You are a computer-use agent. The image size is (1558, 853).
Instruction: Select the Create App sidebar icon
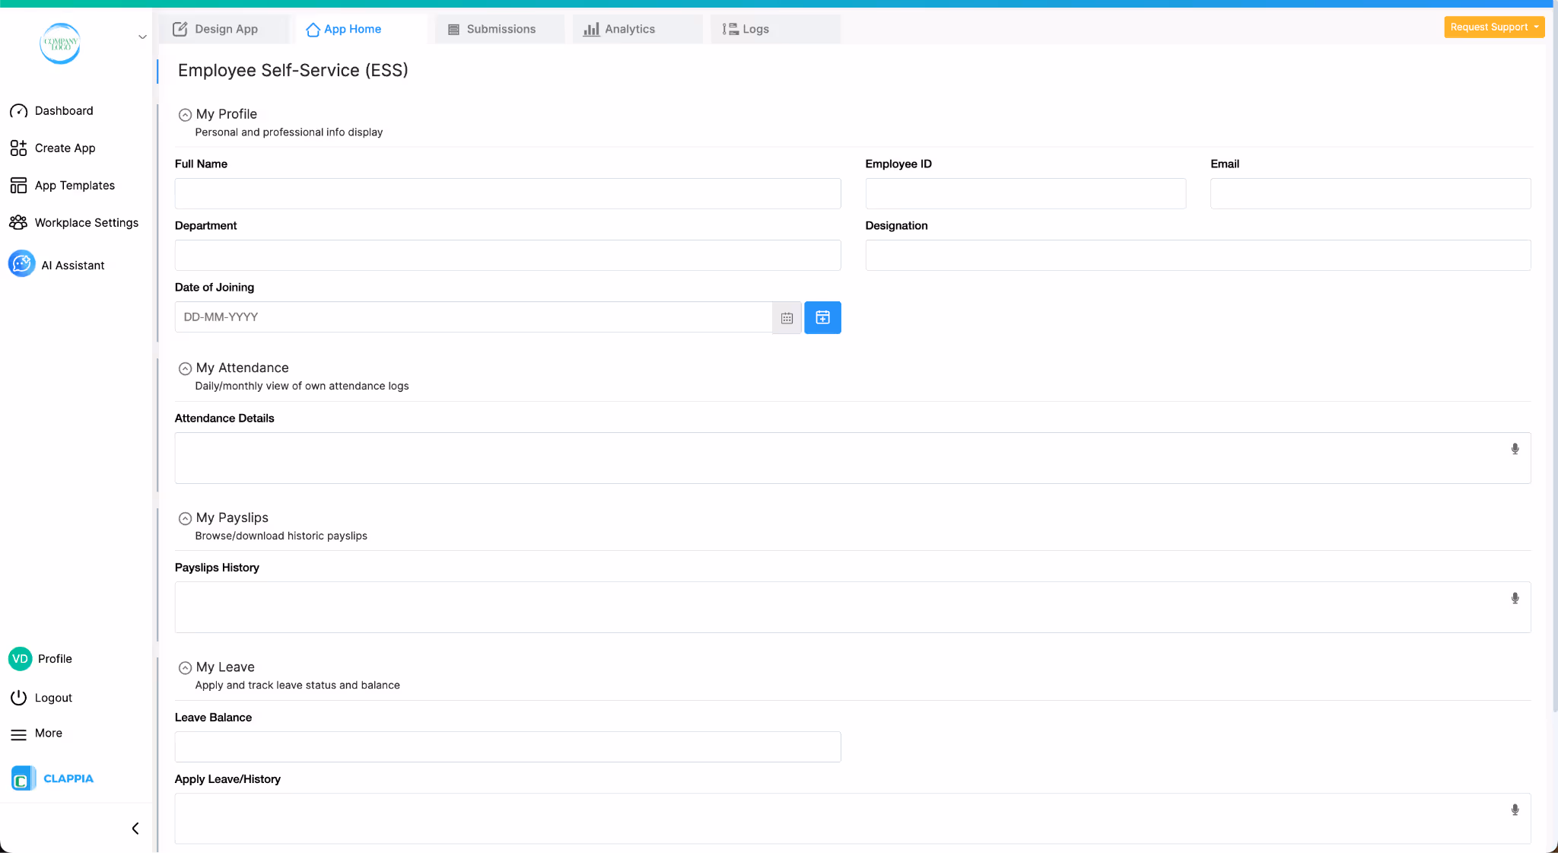pyautogui.click(x=19, y=148)
